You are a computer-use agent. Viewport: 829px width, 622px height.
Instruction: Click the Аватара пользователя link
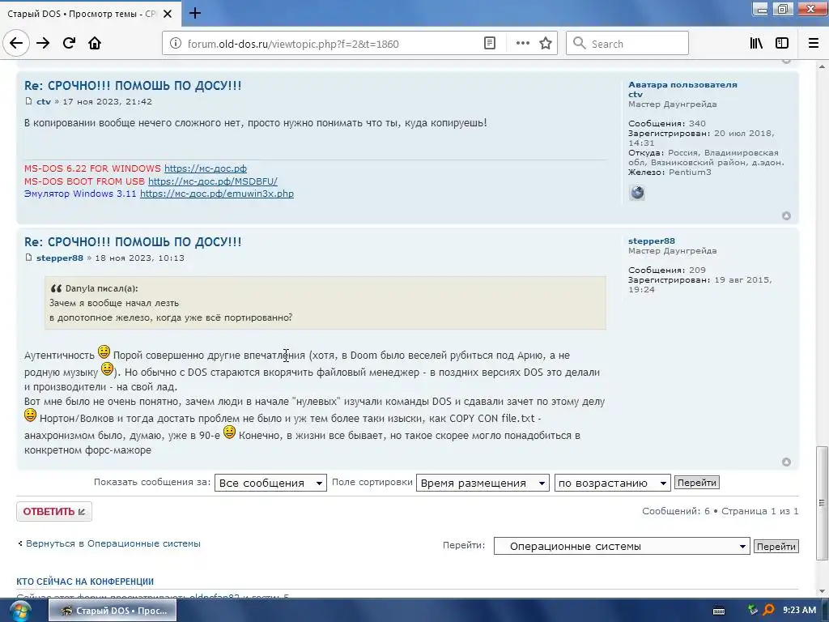click(x=682, y=84)
